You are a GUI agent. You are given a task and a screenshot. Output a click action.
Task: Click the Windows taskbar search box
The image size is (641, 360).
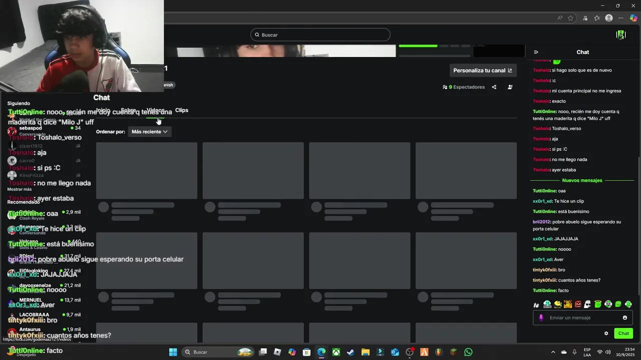[218, 352]
